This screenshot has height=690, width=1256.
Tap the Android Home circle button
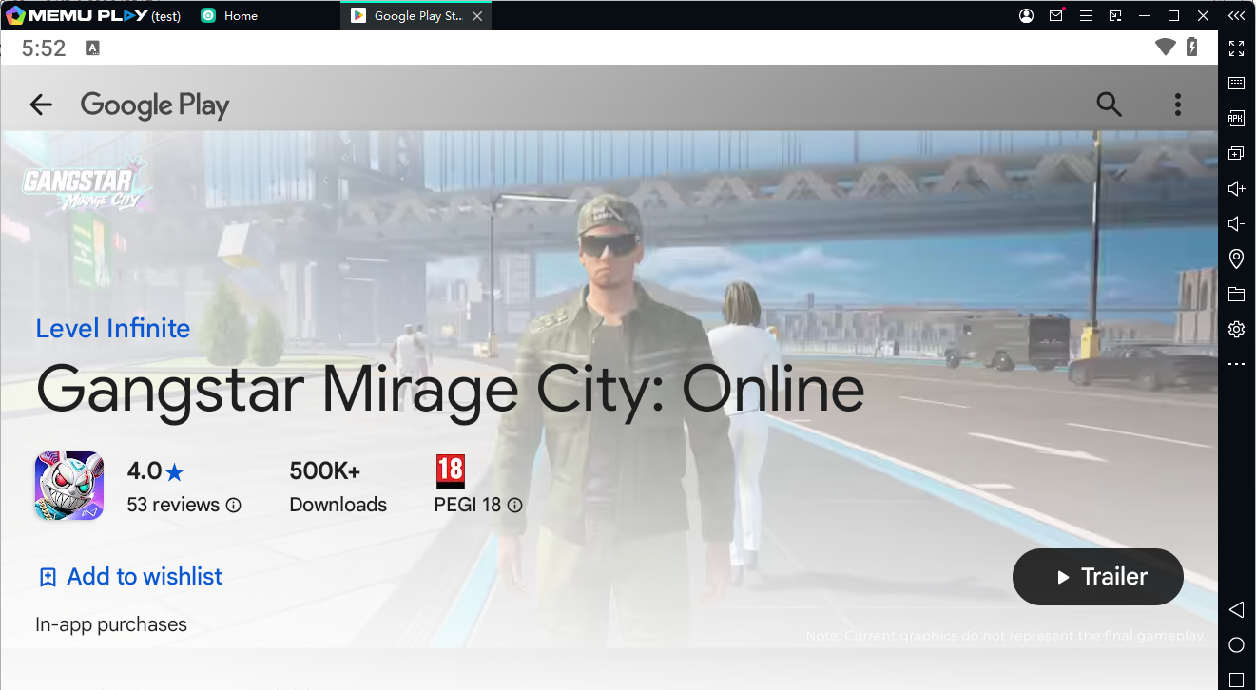1236,645
